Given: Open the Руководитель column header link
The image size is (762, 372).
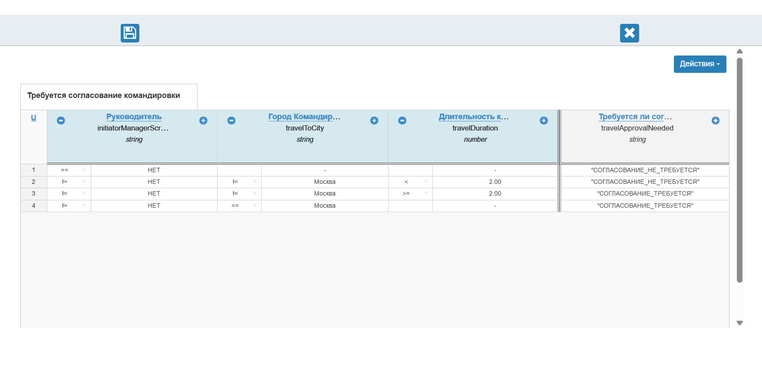Looking at the screenshot, I should coord(134,117).
